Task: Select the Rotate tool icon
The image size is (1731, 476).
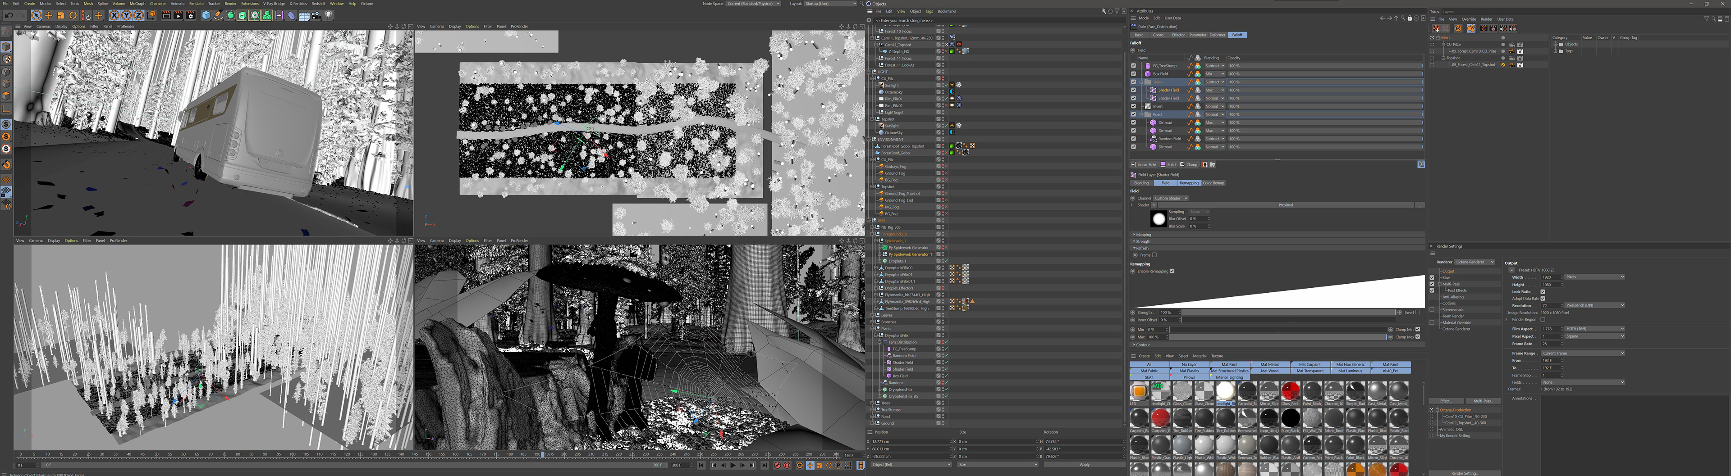Action: [73, 15]
